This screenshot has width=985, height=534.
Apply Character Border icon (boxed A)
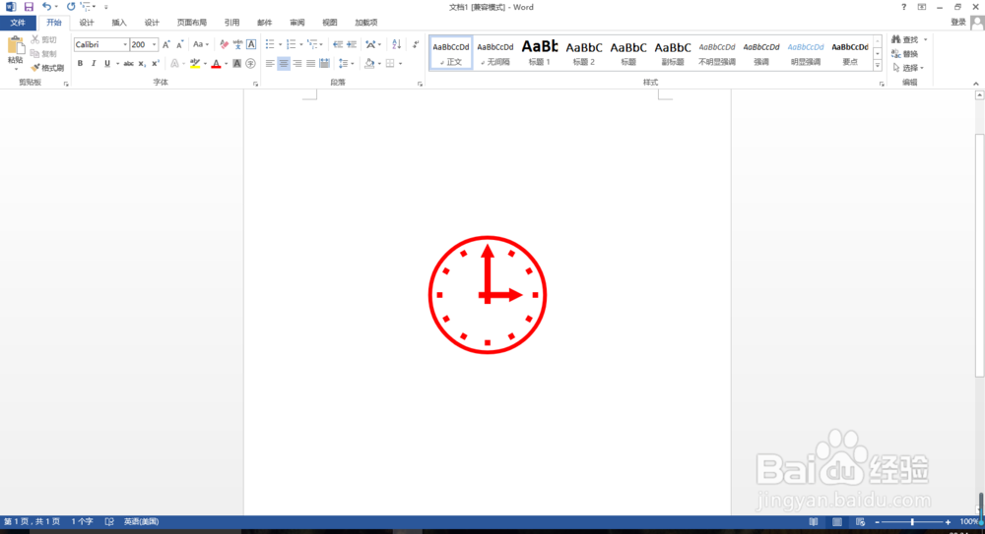pos(251,44)
